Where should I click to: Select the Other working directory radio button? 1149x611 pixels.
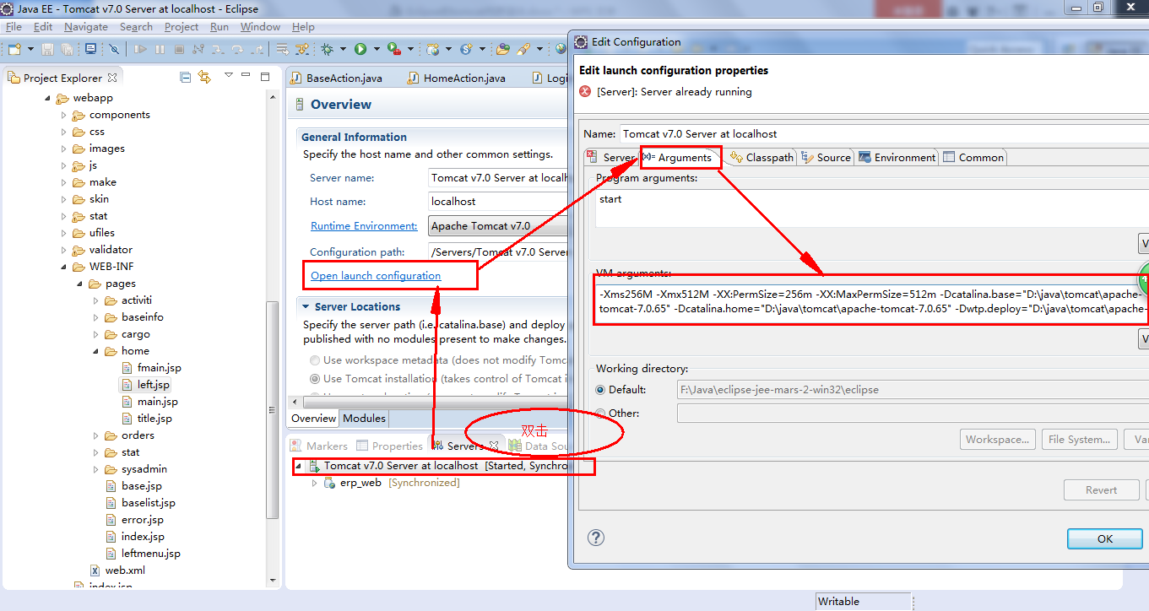click(x=601, y=414)
